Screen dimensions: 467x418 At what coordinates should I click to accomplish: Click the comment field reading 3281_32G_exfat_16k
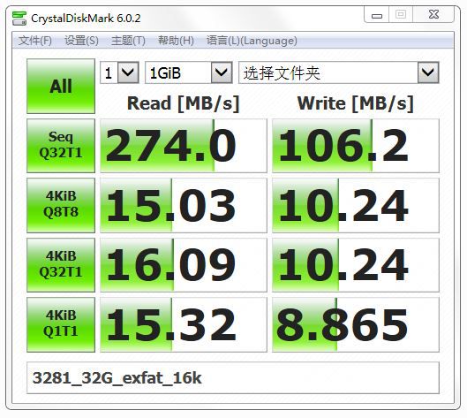(233, 377)
